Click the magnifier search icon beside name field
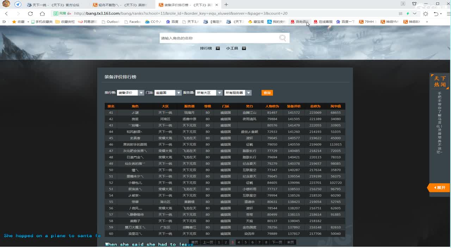 (x=283, y=38)
